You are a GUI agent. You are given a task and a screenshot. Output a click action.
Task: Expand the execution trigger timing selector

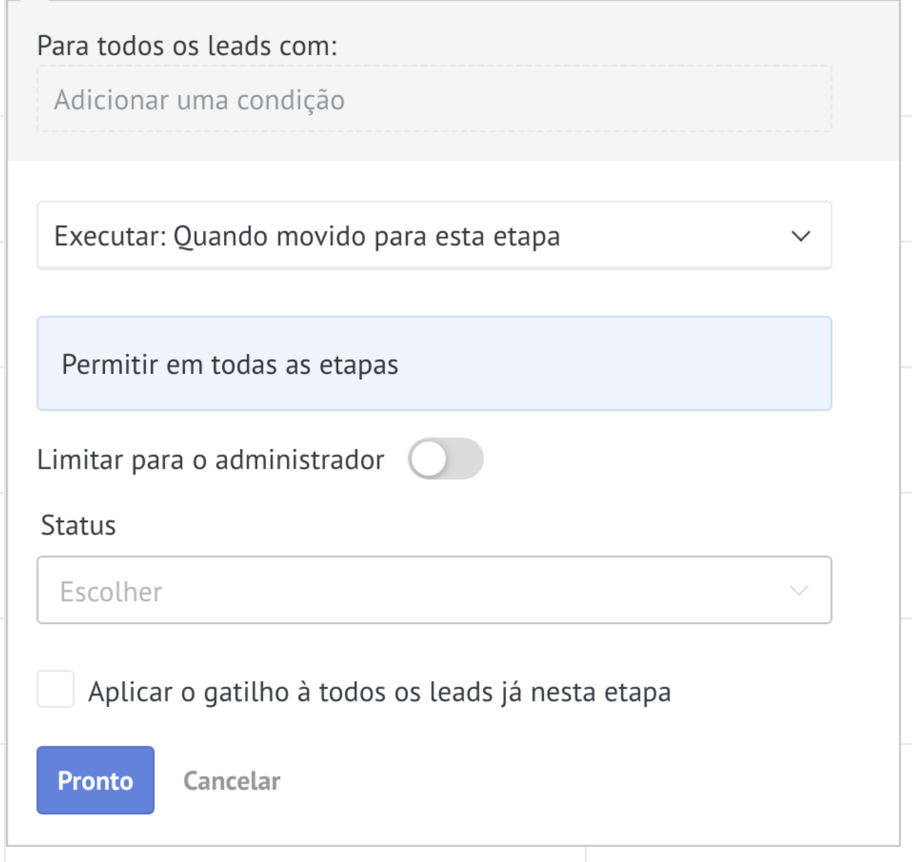coord(434,236)
